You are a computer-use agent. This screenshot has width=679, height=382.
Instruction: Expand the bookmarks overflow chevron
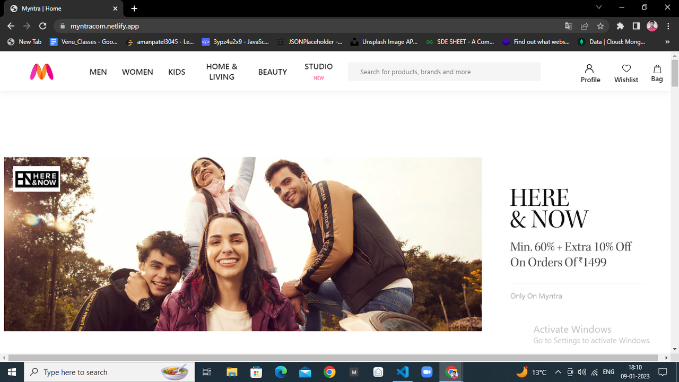click(x=667, y=41)
